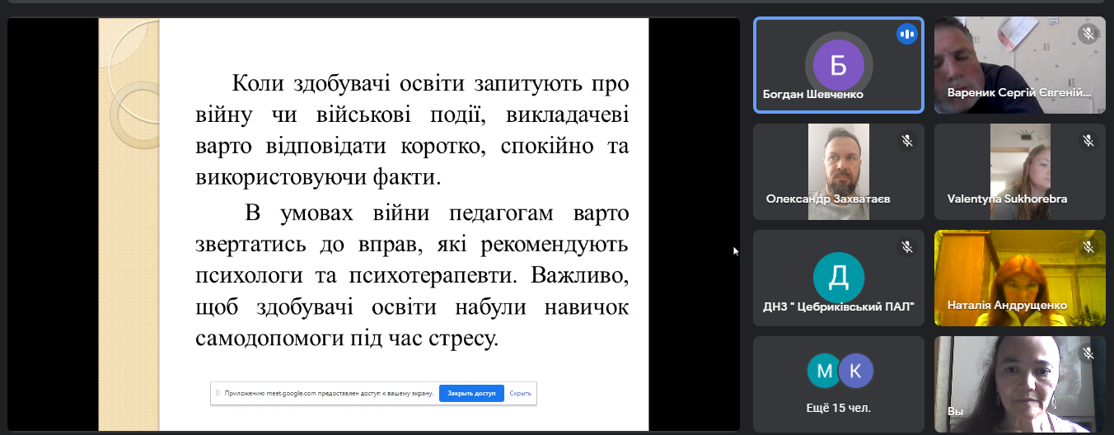Click drag handle on screen sharing notification bar
This screenshot has height=435, width=1114.
pyautogui.click(x=218, y=394)
